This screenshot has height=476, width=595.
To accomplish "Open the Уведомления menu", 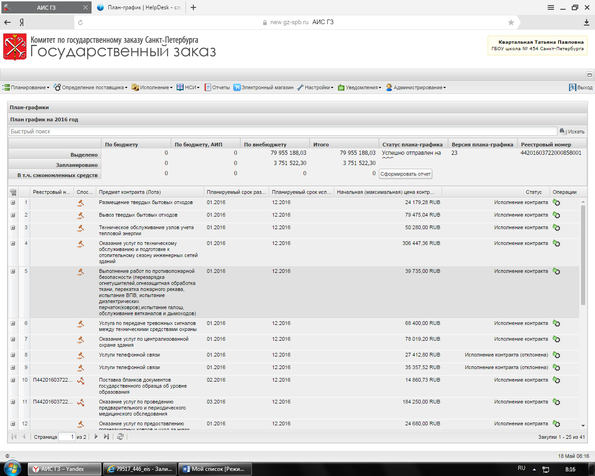I will [x=360, y=87].
